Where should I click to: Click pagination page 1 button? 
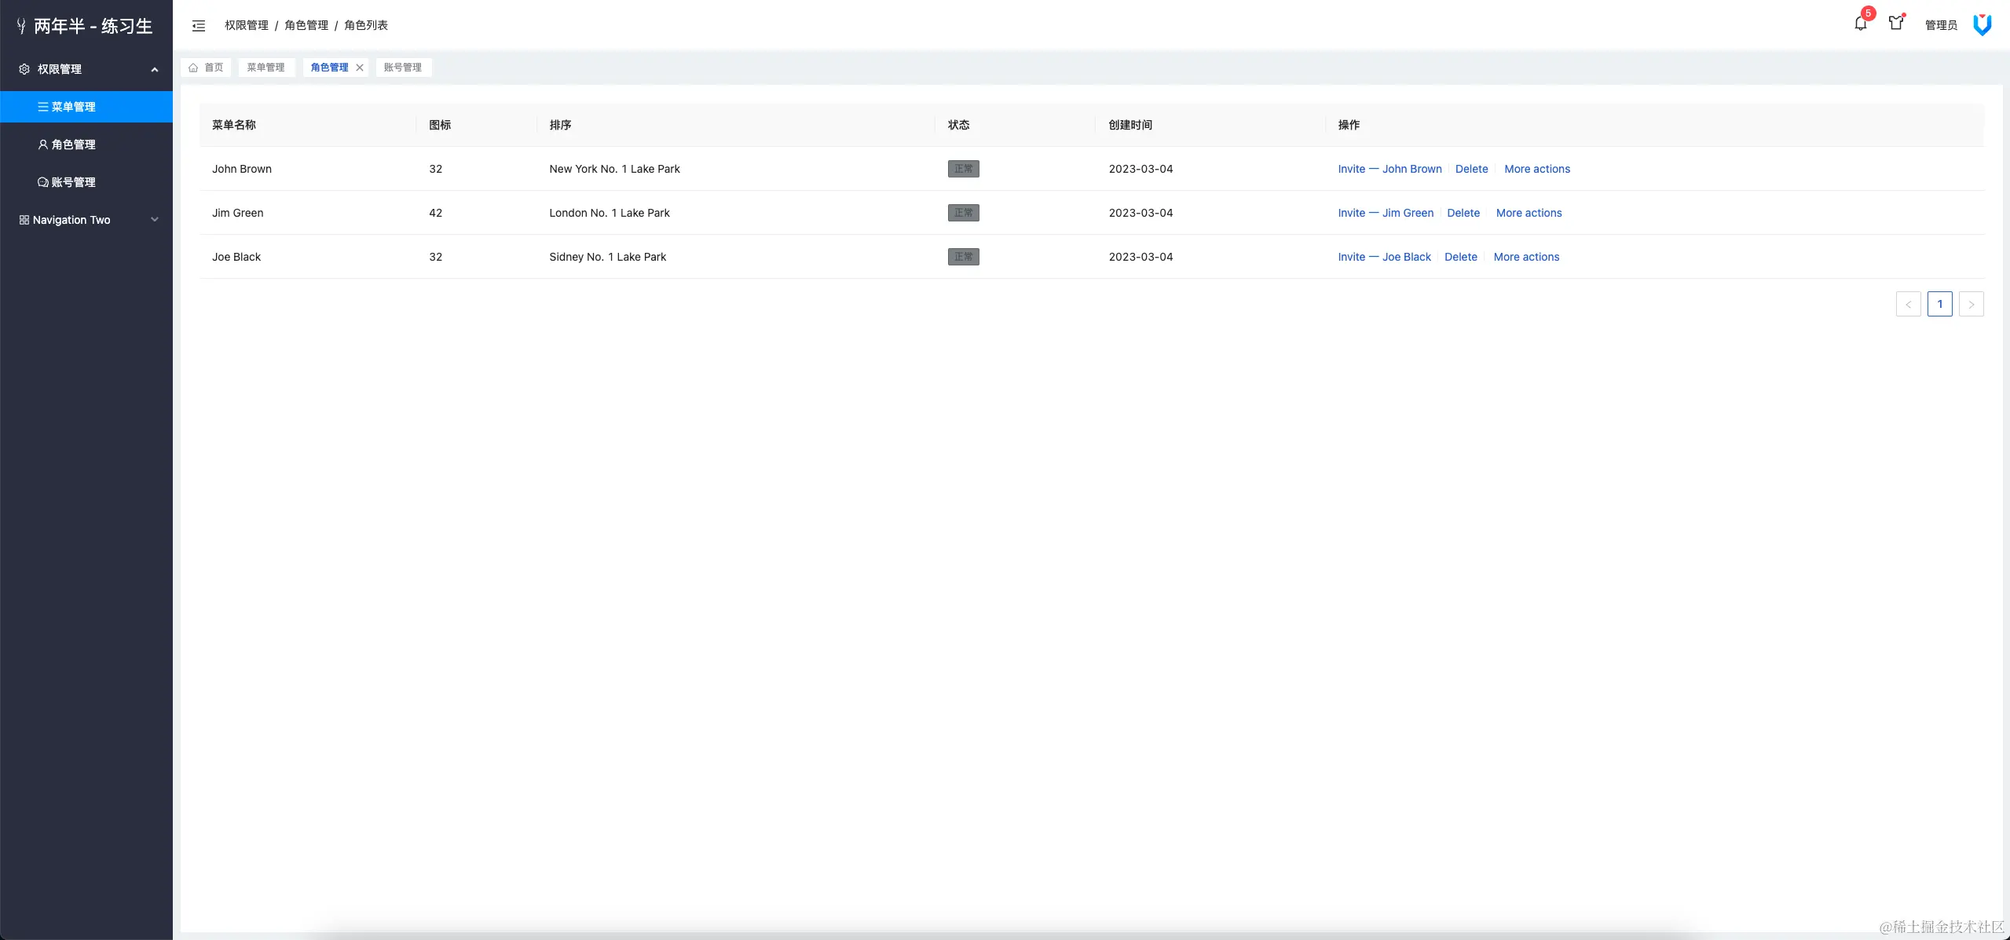1939,304
